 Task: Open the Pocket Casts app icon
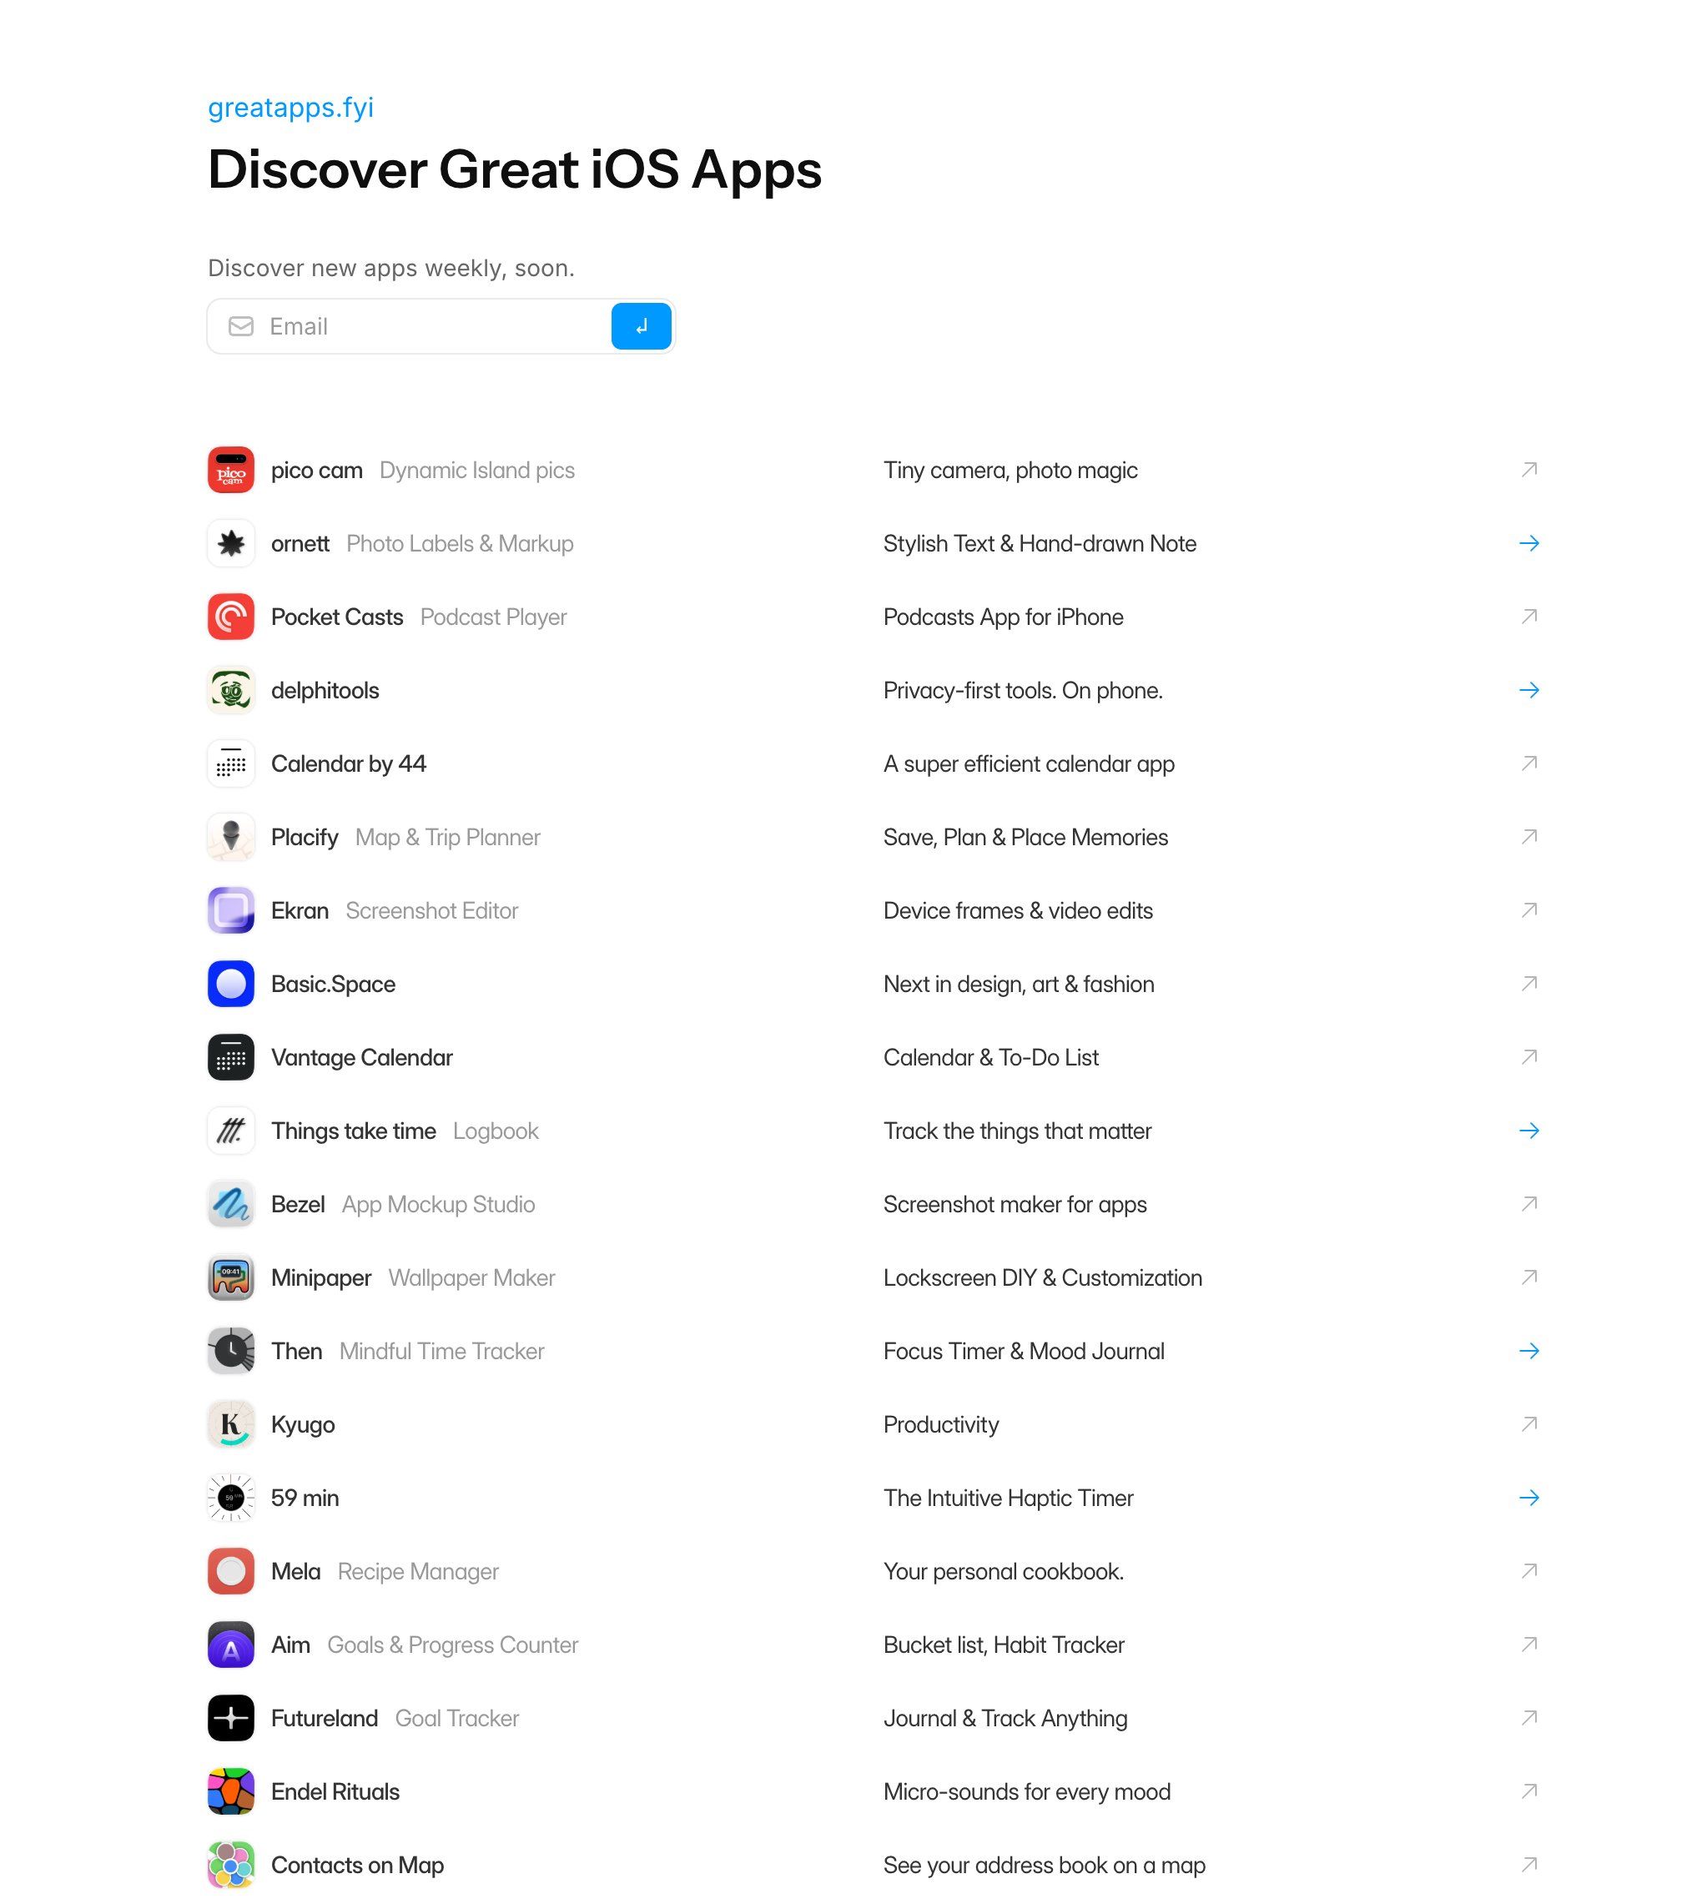point(231,617)
